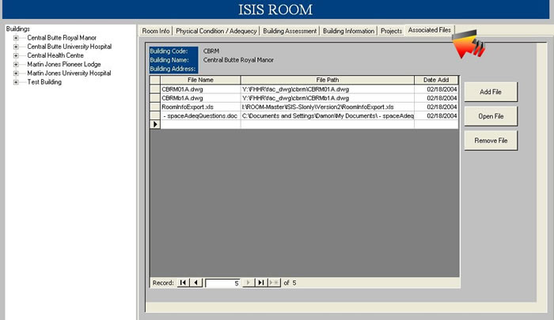Expand the Test Building node
Viewport: 554px width, 320px height.
(16, 82)
